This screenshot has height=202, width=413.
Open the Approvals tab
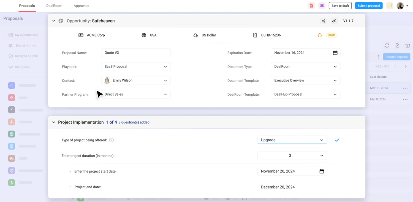click(x=81, y=5)
